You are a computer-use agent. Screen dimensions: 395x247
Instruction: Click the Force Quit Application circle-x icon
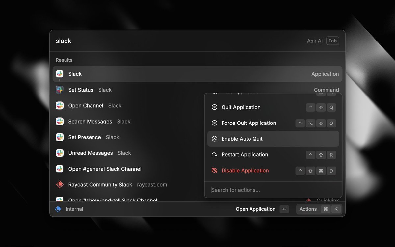tap(214, 123)
